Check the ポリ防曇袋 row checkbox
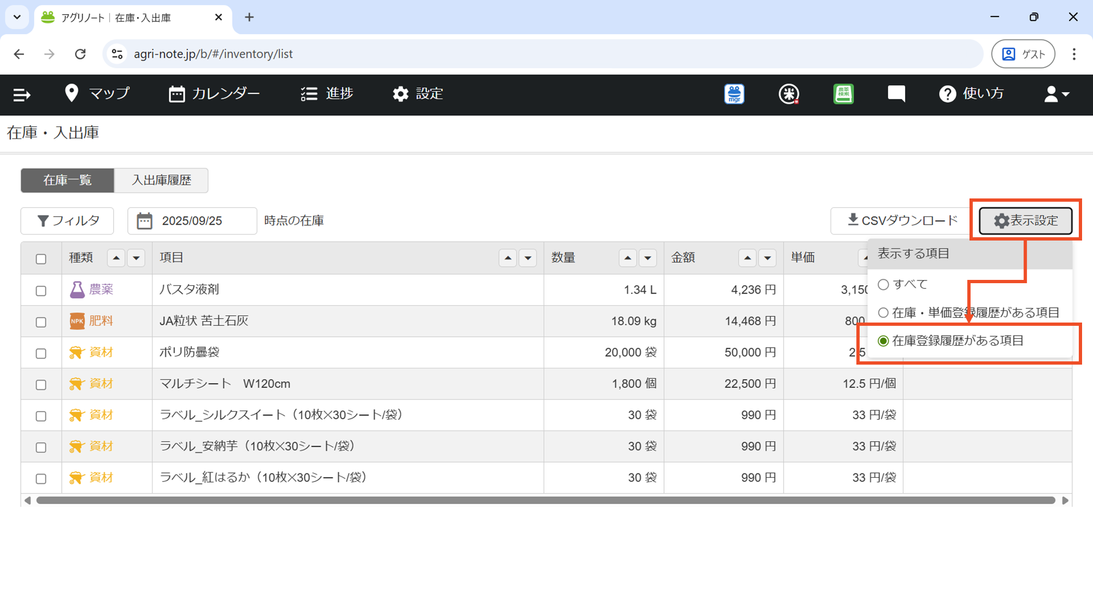The image size is (1093, 615). (41, 353)
